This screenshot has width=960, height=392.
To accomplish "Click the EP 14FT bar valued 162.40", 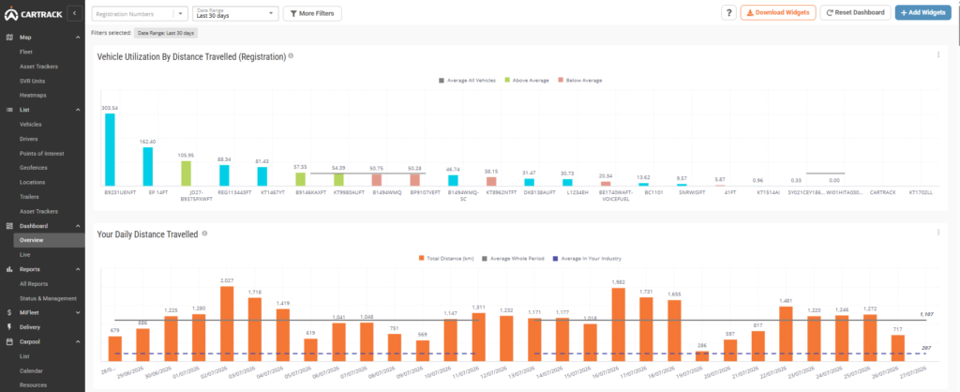I will coord(147,167).
